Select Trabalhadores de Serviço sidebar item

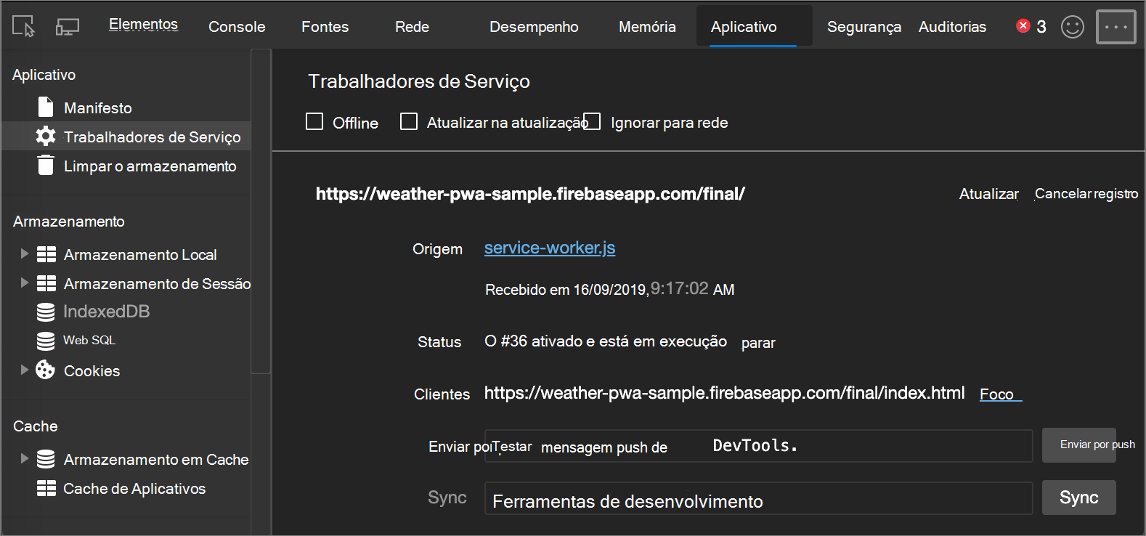(x=126, y=136)
